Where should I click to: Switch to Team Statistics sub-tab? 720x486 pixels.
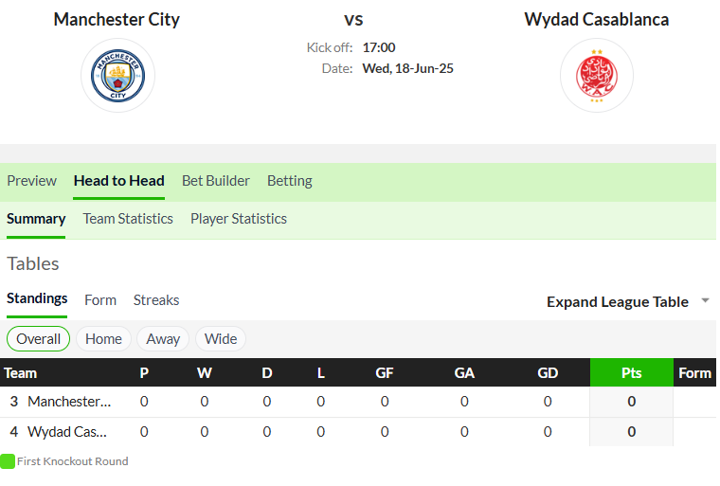(128, 219)
